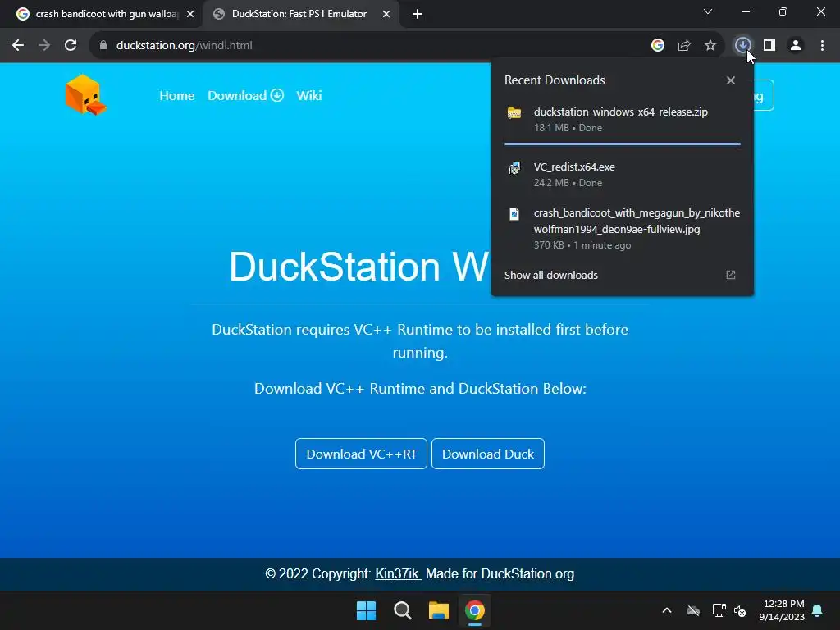
Task: Open crash_bandicoot_with_megagun jpg download
Action: point(623,229)
